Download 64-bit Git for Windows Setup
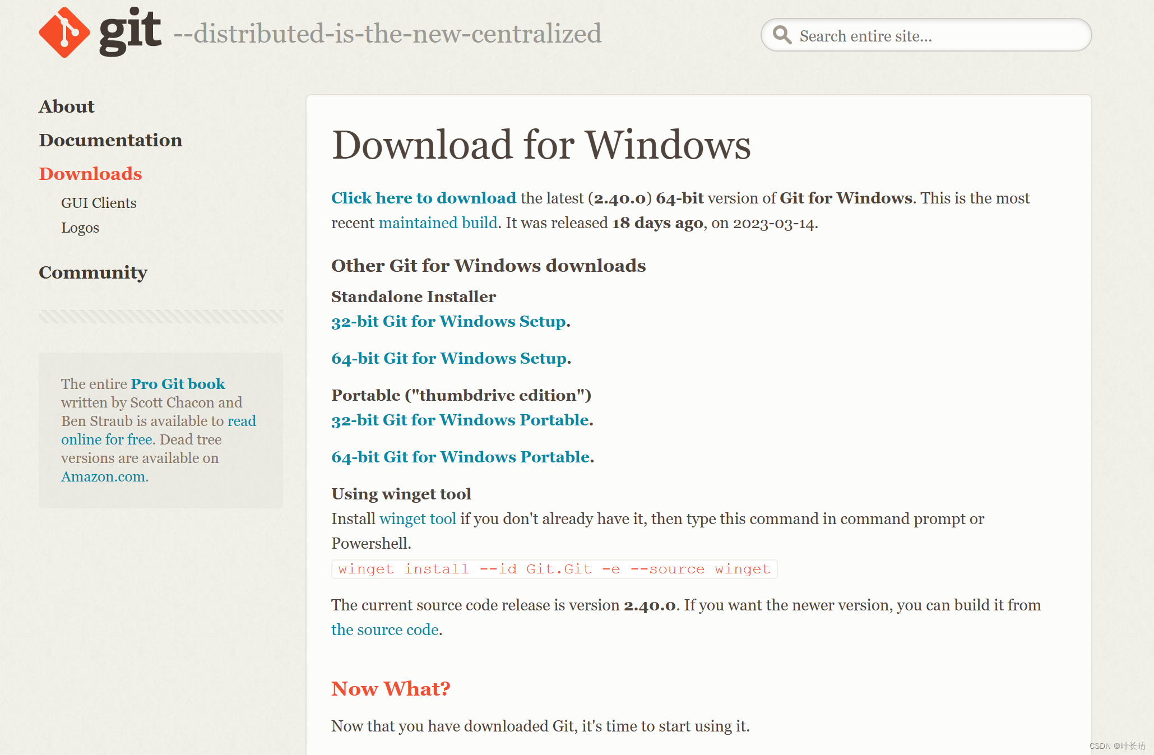 pos(449,358)
